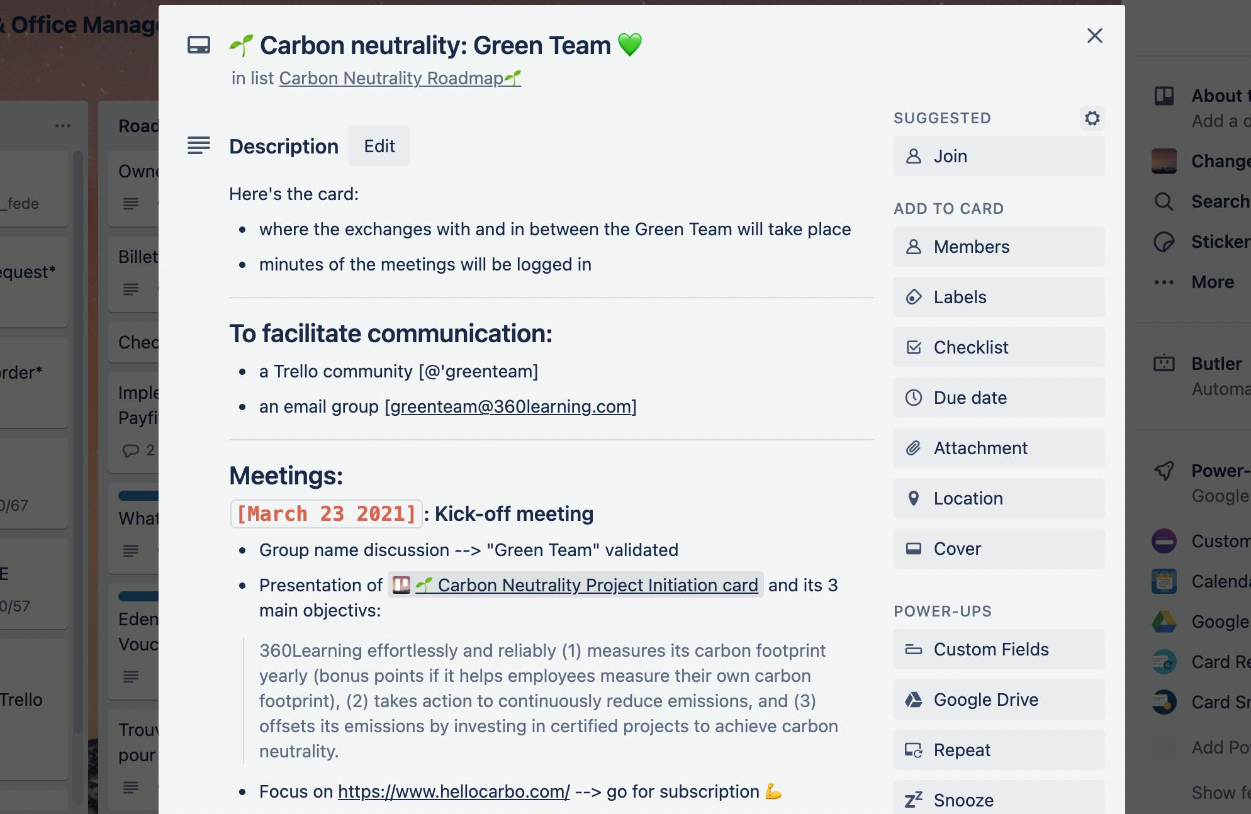
Task: Open the greenteam@360learning.com email link
Action: (x=510, y=407)
